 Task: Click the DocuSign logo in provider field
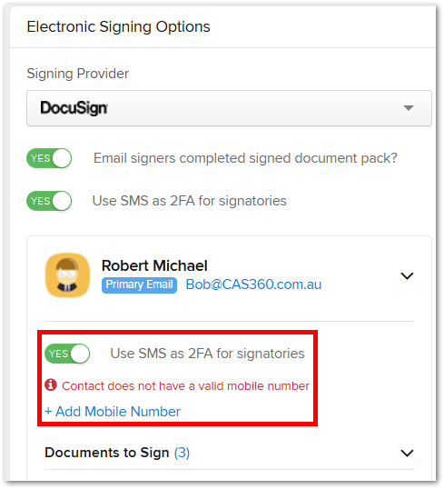click(x=74, y=108)
